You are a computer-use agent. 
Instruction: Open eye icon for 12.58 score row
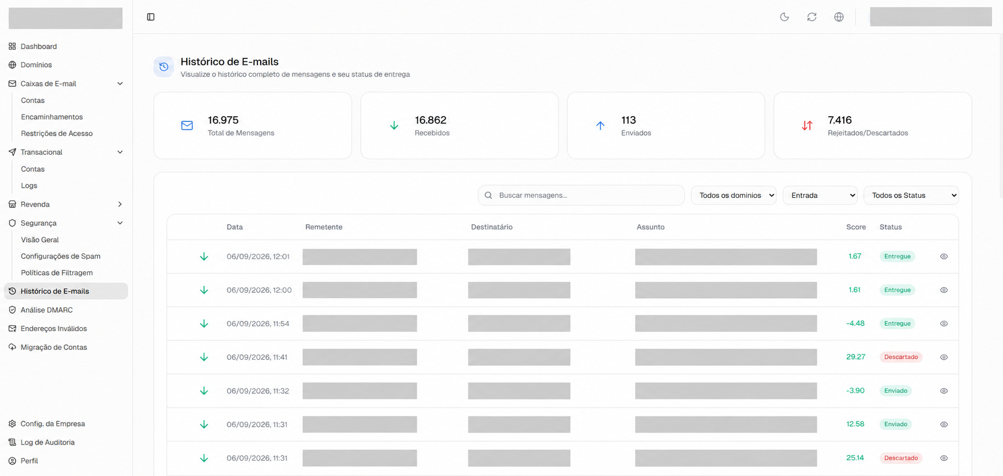coord(943,425)
